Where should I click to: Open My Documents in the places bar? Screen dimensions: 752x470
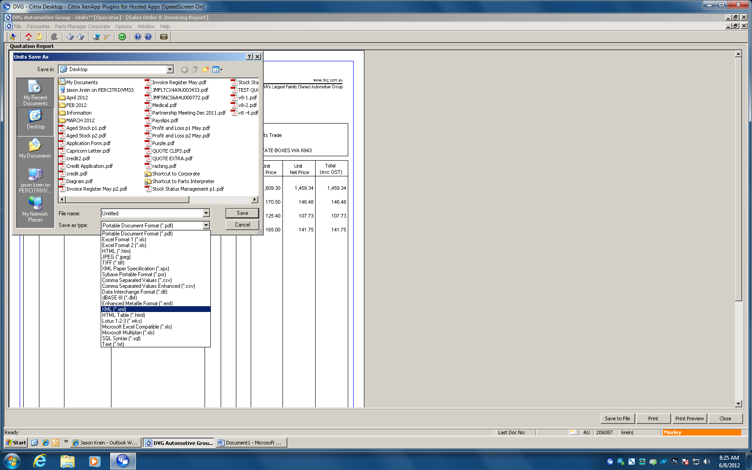[x=35, y=149]
